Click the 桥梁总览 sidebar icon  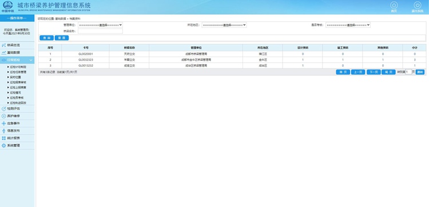click(x=4, y=45)
